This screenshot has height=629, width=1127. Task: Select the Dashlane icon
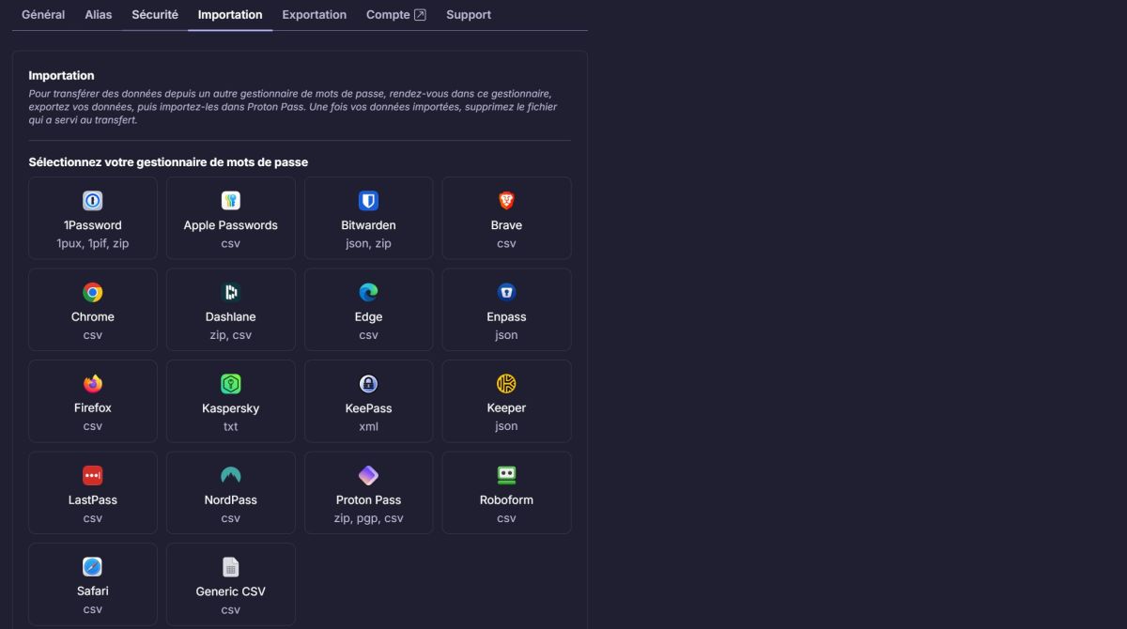click(230, 292)
